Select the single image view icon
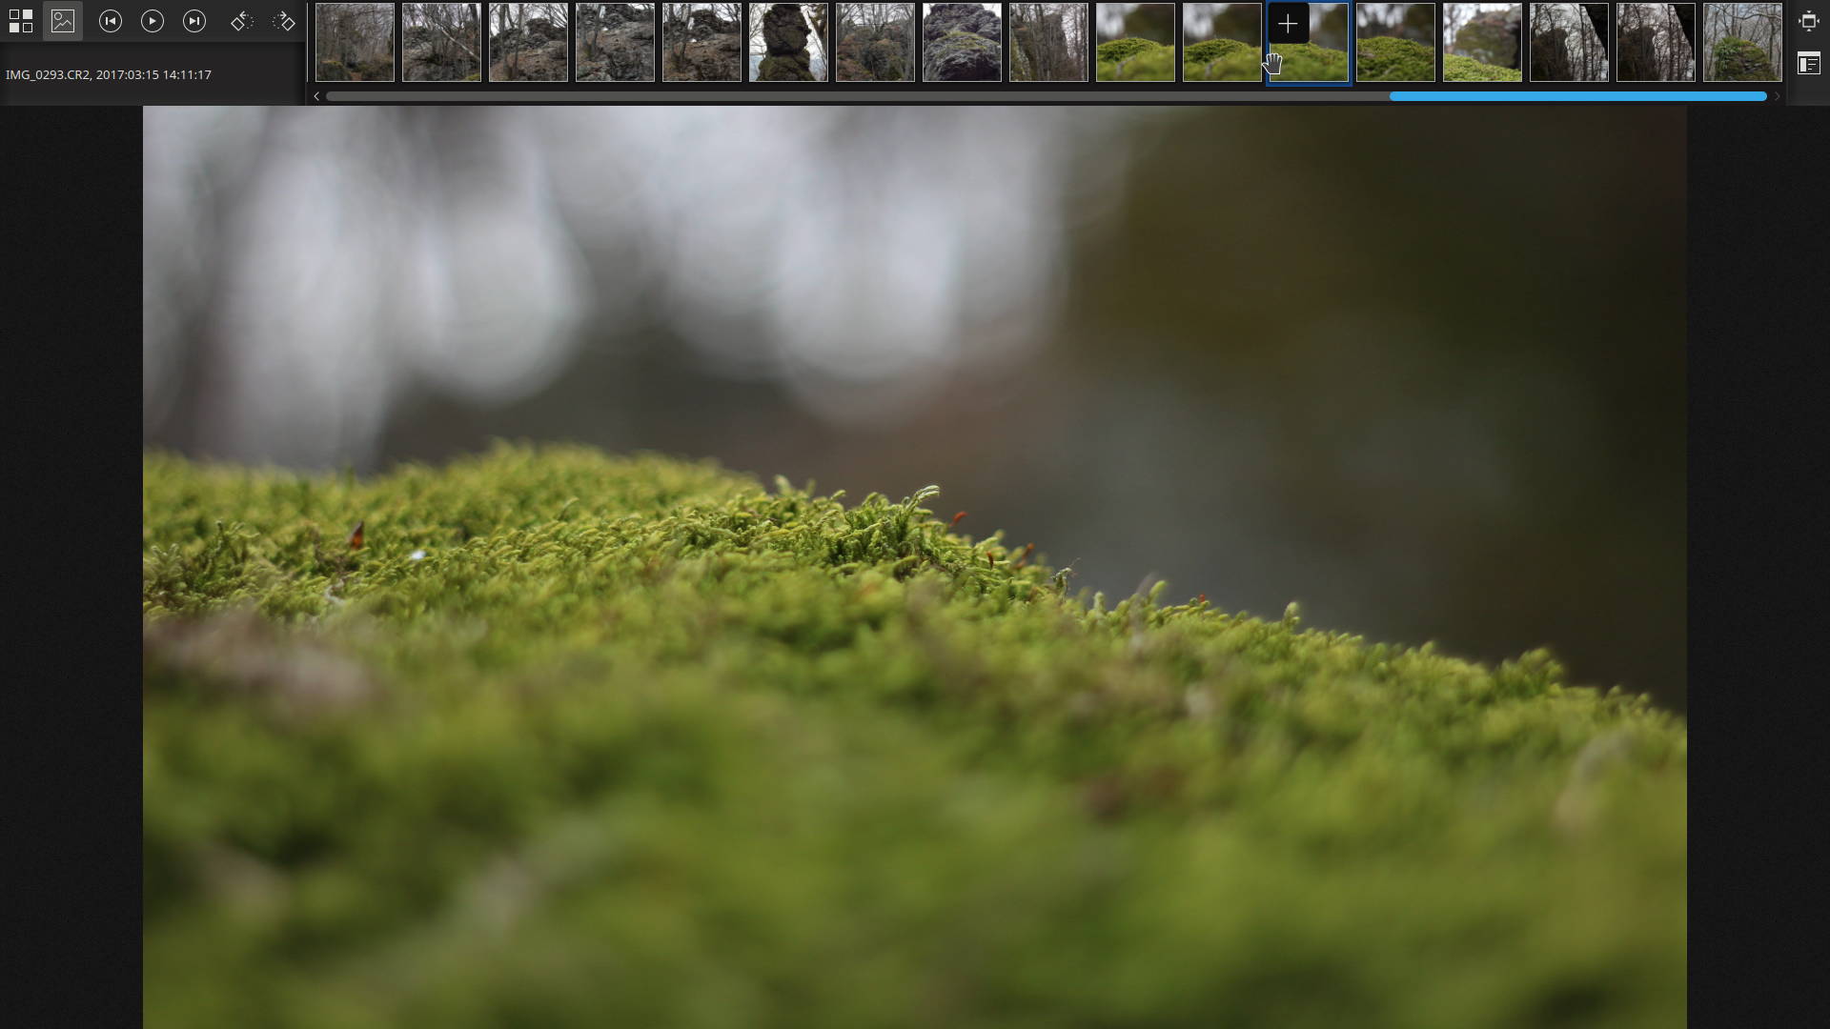The width and height of the screenshot is (1830, 1029). tap(63, 21)
